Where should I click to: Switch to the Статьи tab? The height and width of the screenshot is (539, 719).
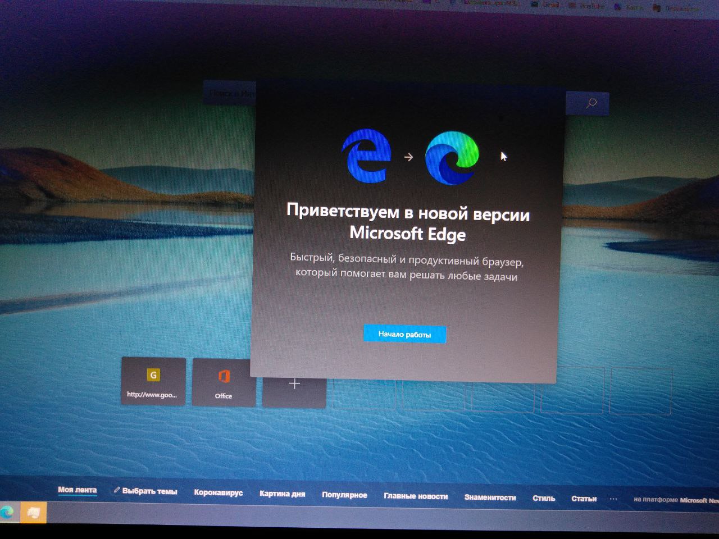tap(584, 499)
